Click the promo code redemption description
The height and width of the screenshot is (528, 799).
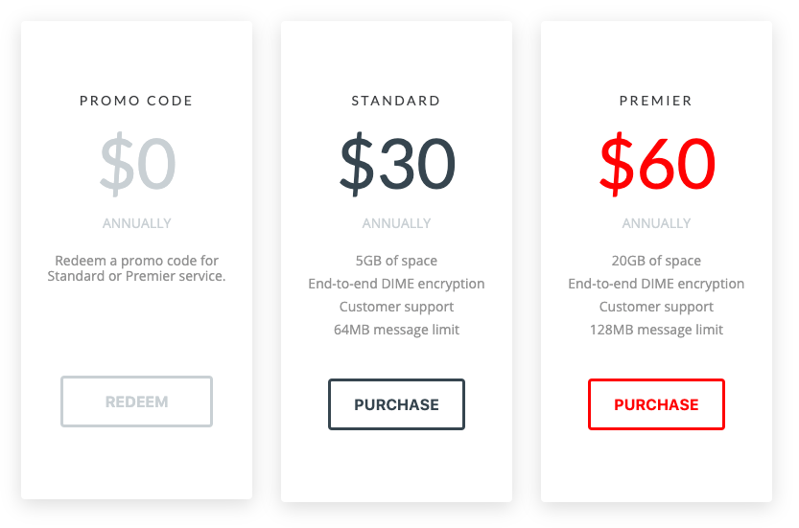coord(136,268)
